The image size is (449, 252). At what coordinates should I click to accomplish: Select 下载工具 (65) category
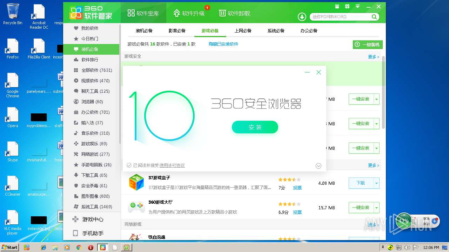coord(91,175)
